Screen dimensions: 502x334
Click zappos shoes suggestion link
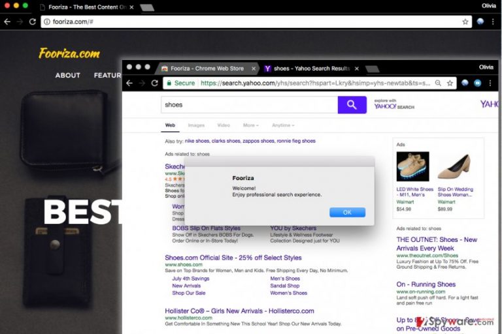[258, 141]
